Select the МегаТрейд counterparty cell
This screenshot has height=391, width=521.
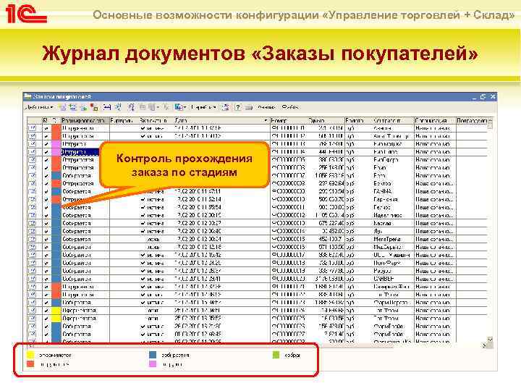393,239
